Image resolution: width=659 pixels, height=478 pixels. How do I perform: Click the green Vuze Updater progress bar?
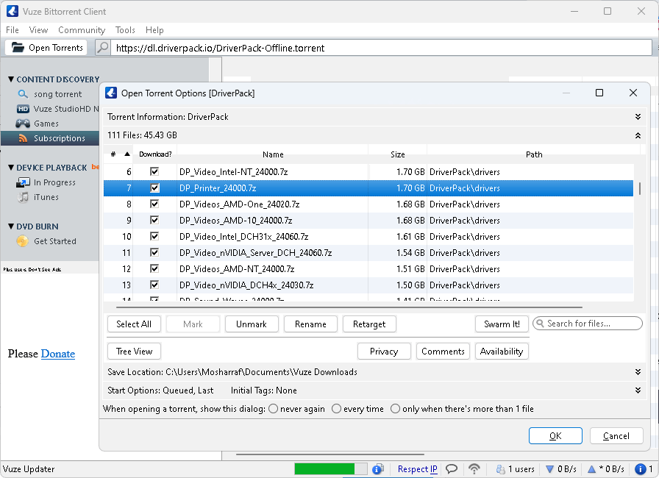click(330, 468)
